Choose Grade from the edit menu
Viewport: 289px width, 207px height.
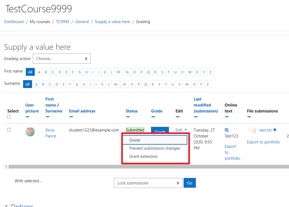155,140
